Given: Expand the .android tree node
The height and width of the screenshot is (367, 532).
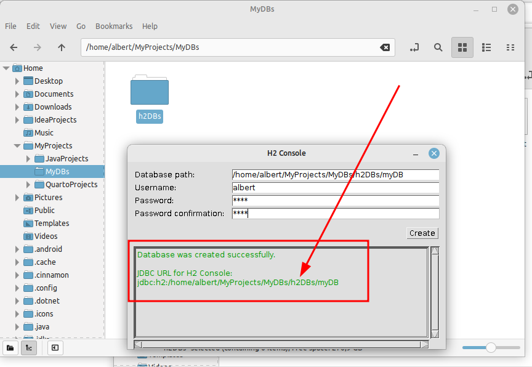Looking at the screenshot, I should tap(17, 249).
